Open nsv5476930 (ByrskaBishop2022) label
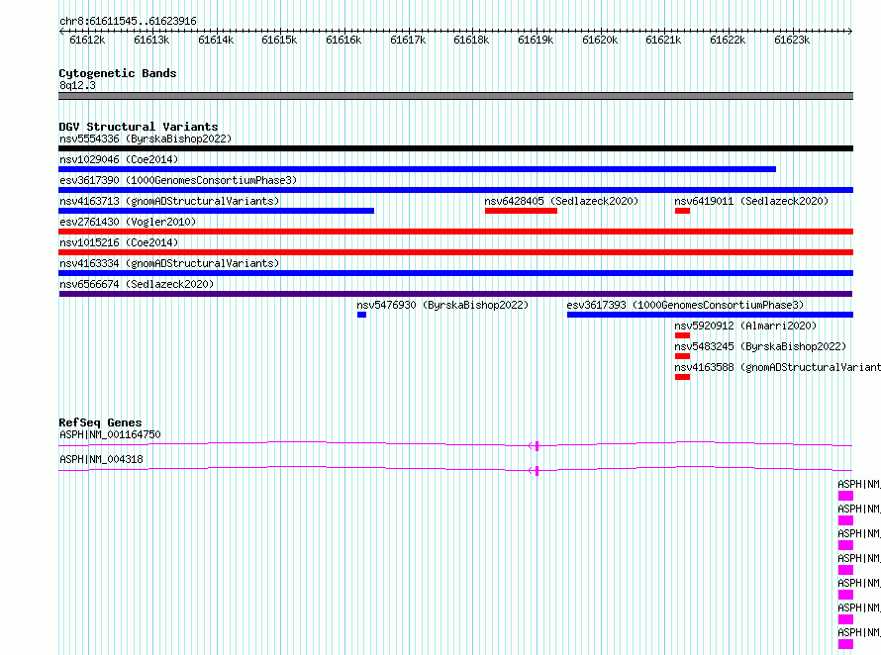 point(442,305)
